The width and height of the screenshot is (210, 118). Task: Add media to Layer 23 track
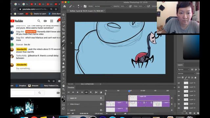[172, 98]
